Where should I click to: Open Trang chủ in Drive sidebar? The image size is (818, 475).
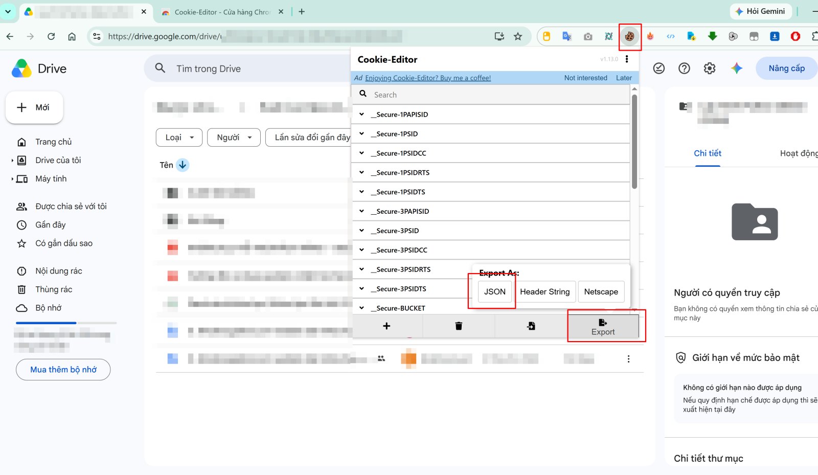(53, 142)
